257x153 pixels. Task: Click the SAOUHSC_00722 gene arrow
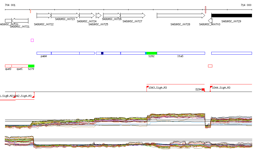(44, 16)
